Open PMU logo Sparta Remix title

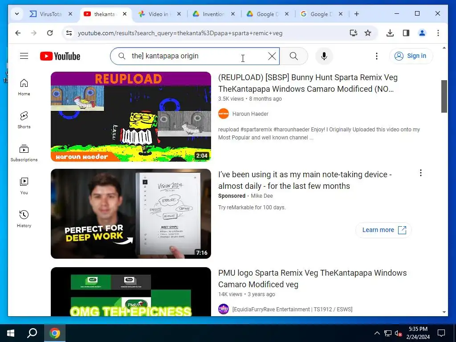coord(312,278)
